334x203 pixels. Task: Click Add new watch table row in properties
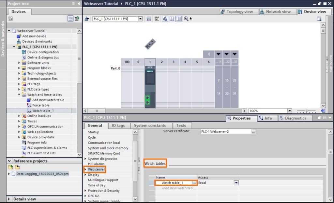[178, 188]
